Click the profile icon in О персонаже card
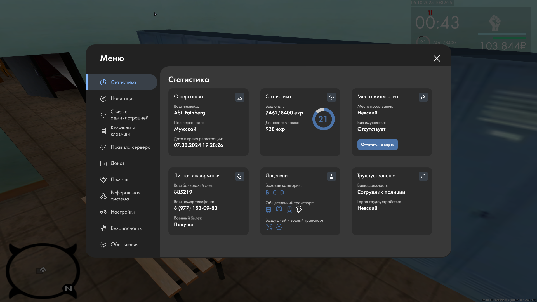Image resolution: width=537 pixels, height=302 pixels. point(240,97)
